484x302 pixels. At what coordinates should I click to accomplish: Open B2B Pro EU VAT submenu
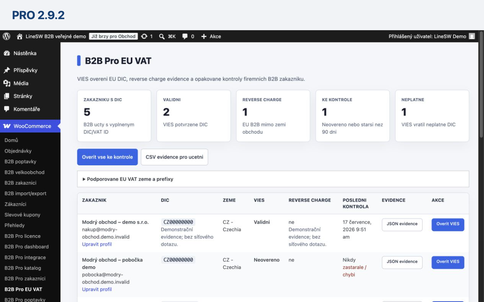point(24,289)
